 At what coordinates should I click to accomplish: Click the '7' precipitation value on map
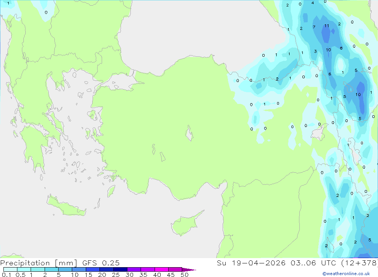tap(314, 27)
